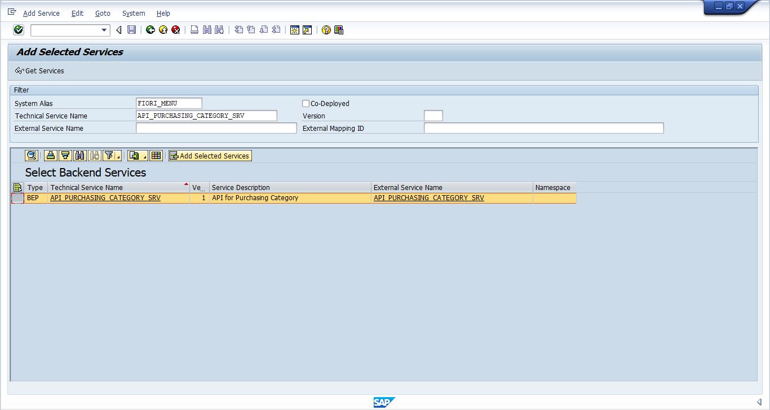Click the Export icon in the grid toolbar
770x410 pixels.
tap(134, 156)
